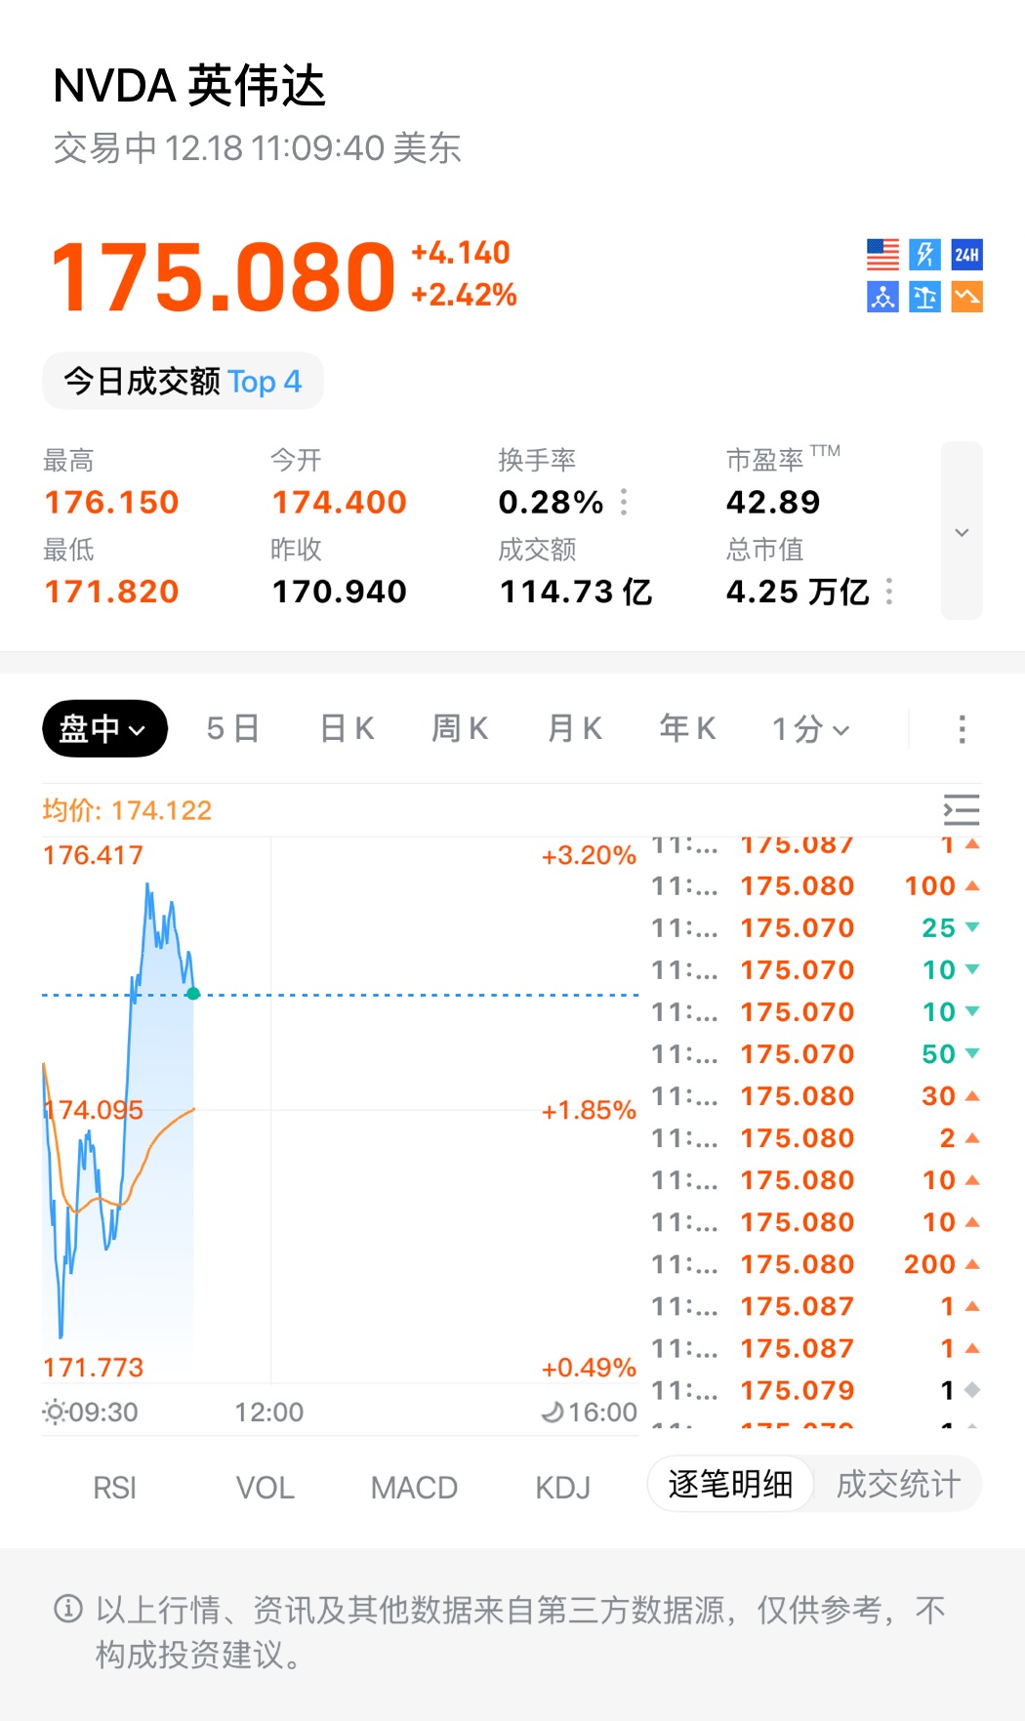Open the chart more-options vertical dots
Screen dimensions: 1025x1721
(962, 729)
